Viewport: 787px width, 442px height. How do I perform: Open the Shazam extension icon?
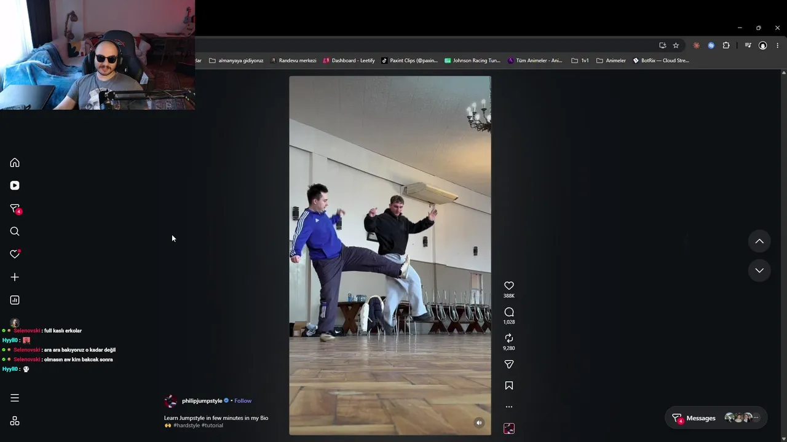711,45
